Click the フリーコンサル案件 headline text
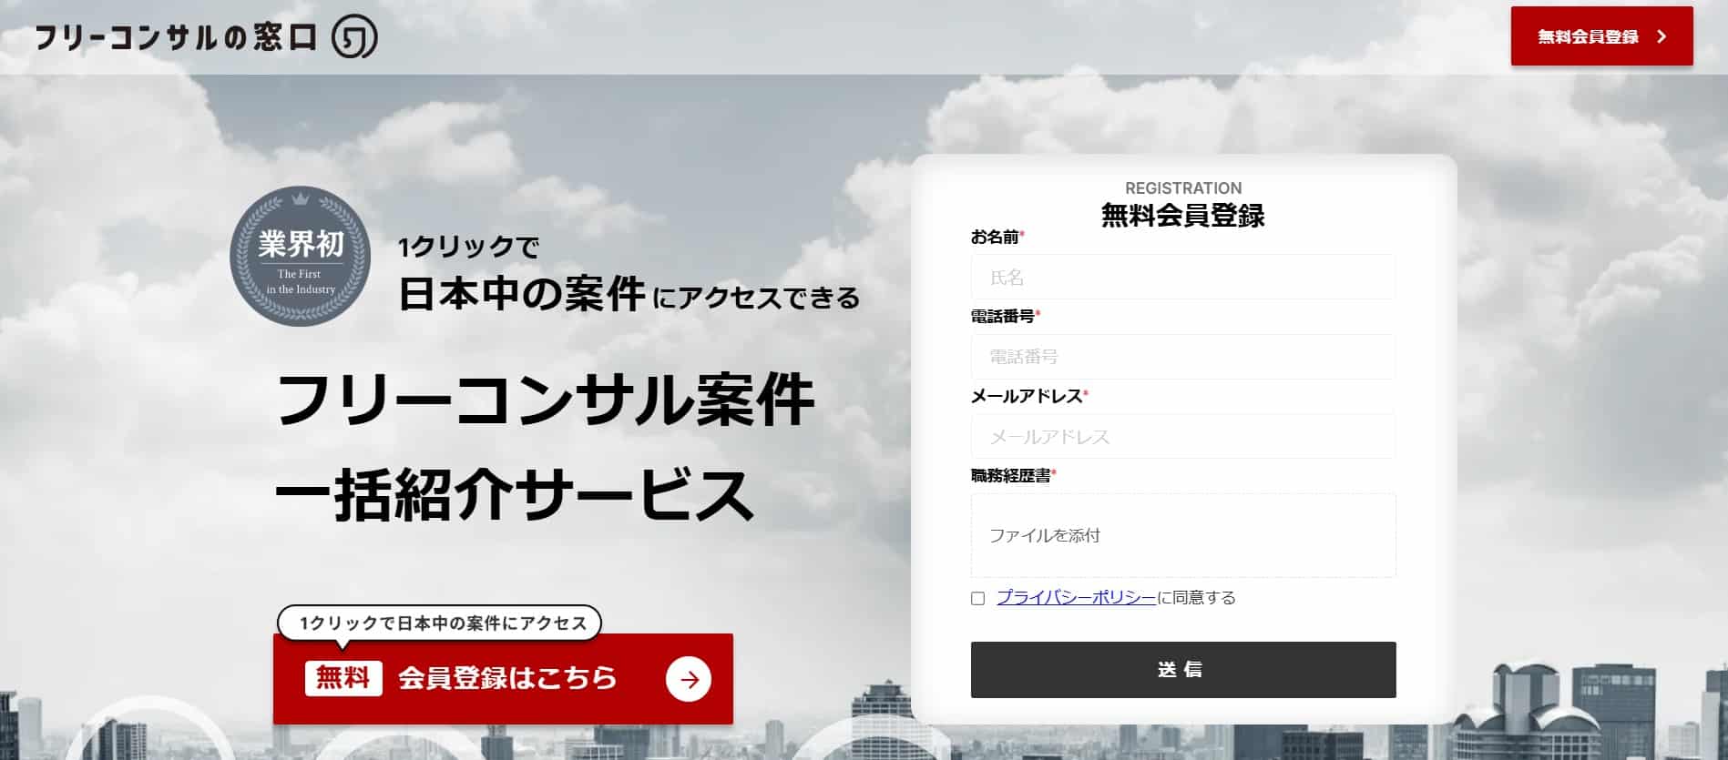 click(x=545, y=400)
